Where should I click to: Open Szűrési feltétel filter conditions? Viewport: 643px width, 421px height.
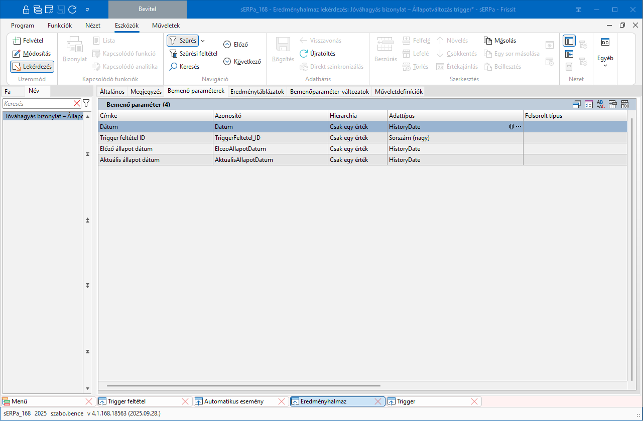pyautogui.click(x=193, y=54)
